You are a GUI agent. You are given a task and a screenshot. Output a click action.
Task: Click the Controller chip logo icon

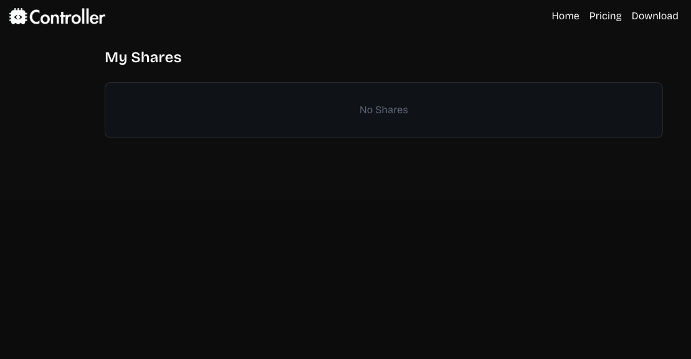[18, 16]
